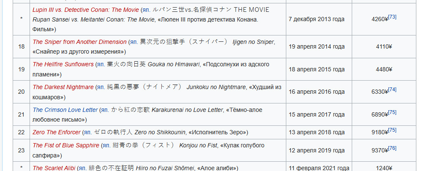The height and width of the screenshot is (171, 421).
Task: Open citation 76 next to 9370¥
Action: coord(392,148)
